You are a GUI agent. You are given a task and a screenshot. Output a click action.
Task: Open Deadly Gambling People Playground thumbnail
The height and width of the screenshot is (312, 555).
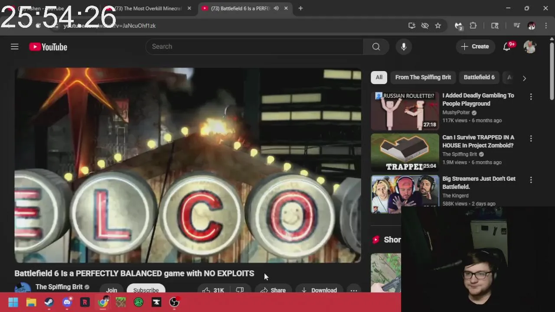pos(405,111)
